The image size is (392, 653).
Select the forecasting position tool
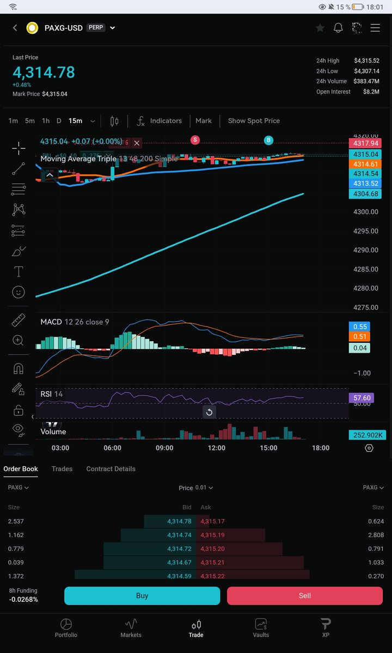(19, 230)
